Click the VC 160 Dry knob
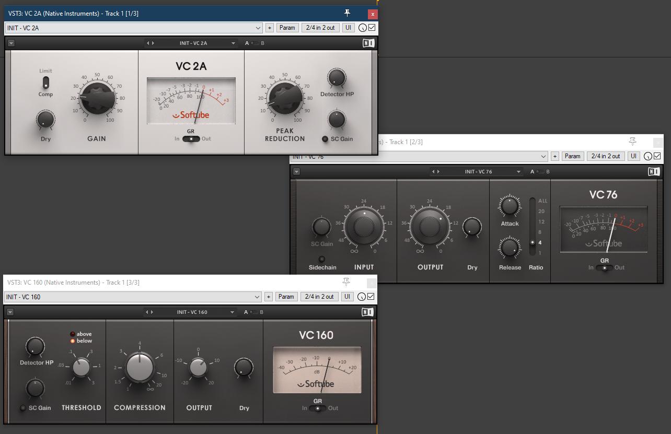Viewport: 671px width, 434px height. tap(244, 367)
